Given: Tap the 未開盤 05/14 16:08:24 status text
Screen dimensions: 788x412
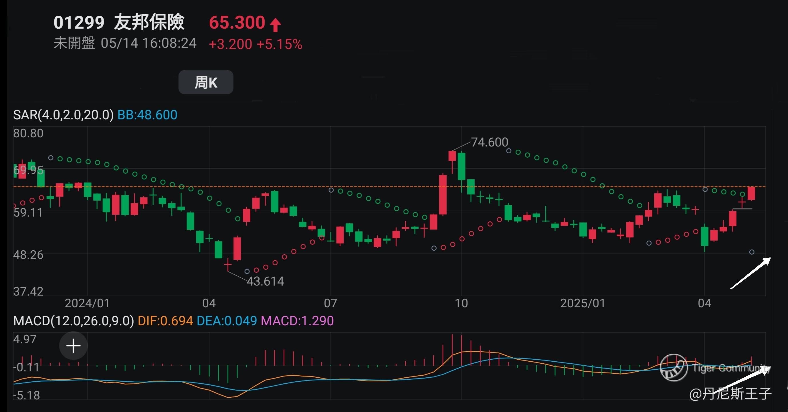Looking at the screenshot, I should click(x=125, y=43).
